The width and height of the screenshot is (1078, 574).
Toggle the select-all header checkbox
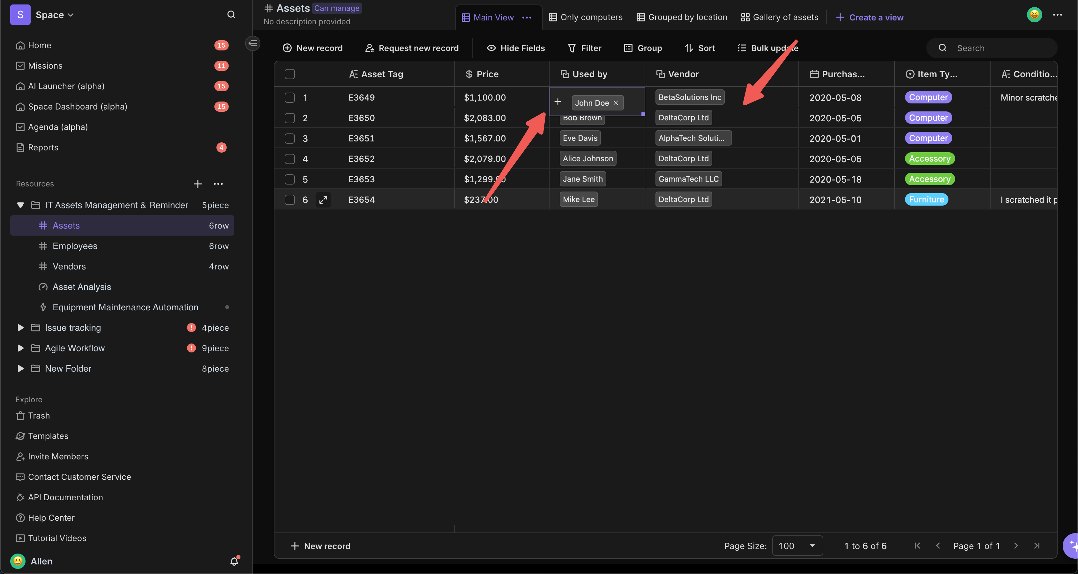[x=289, y=74]
